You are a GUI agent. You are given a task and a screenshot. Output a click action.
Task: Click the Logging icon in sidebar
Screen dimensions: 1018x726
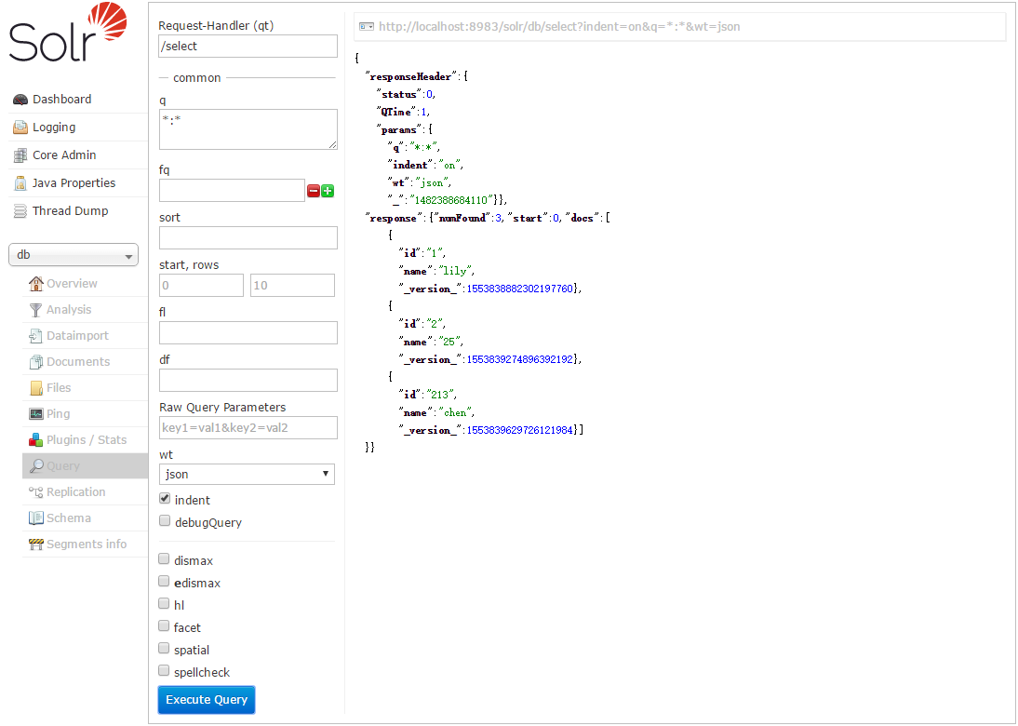[x=20, y=128]
